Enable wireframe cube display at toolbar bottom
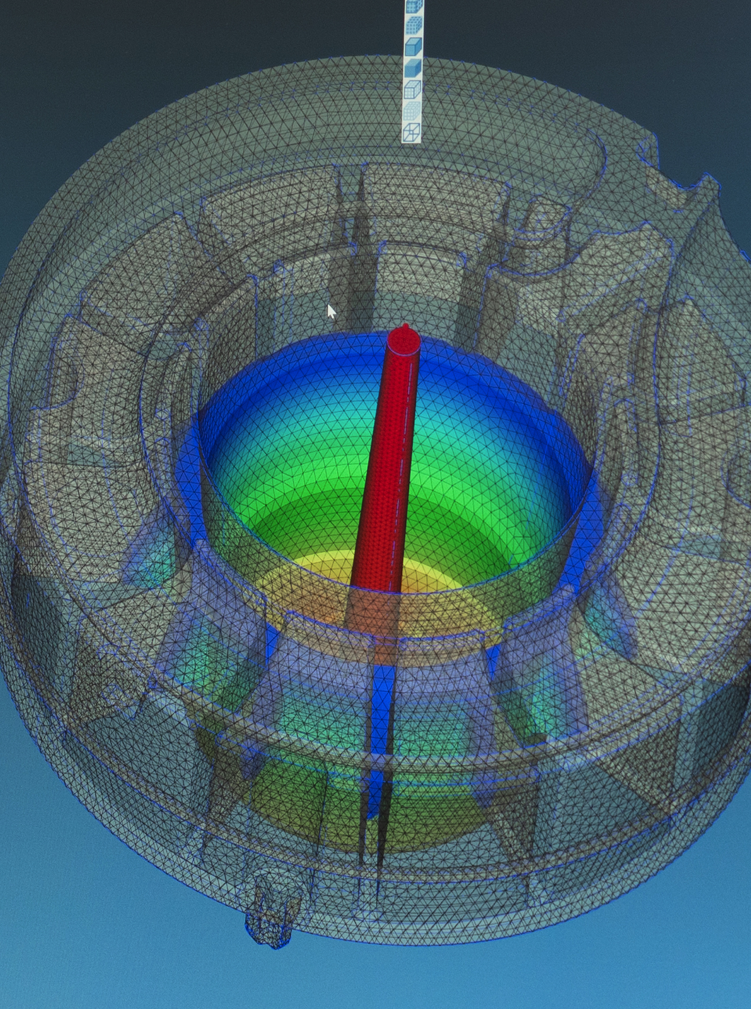751x1009 pixels. click(413, 131)
